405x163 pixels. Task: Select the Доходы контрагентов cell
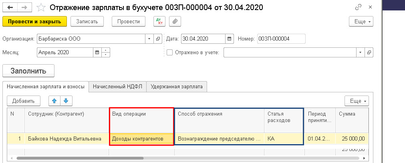pos(141,139)
